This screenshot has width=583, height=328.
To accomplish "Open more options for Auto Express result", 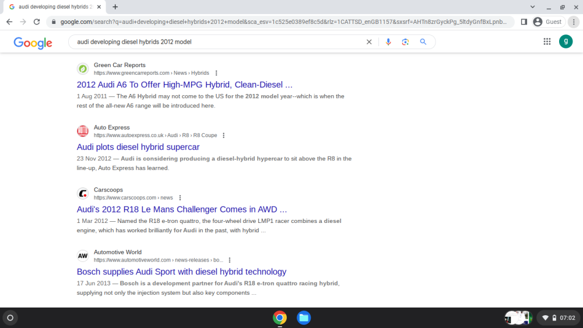I will click(x=223, y=135).
